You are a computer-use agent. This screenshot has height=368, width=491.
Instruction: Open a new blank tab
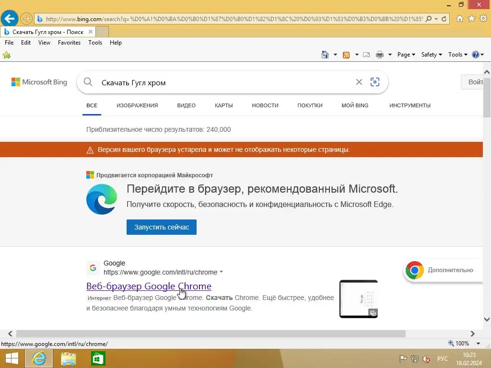[102, 32]
